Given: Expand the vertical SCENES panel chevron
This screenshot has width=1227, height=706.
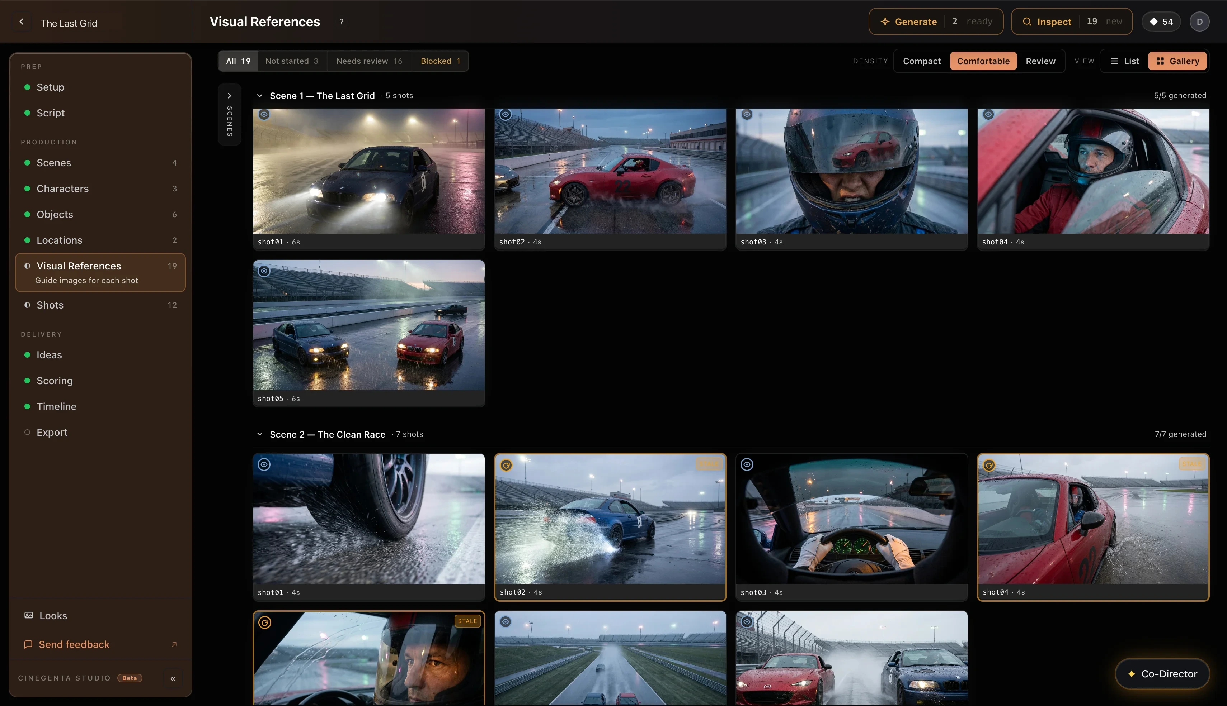Looking at the screenshot, I should click(x=230, y=96).
